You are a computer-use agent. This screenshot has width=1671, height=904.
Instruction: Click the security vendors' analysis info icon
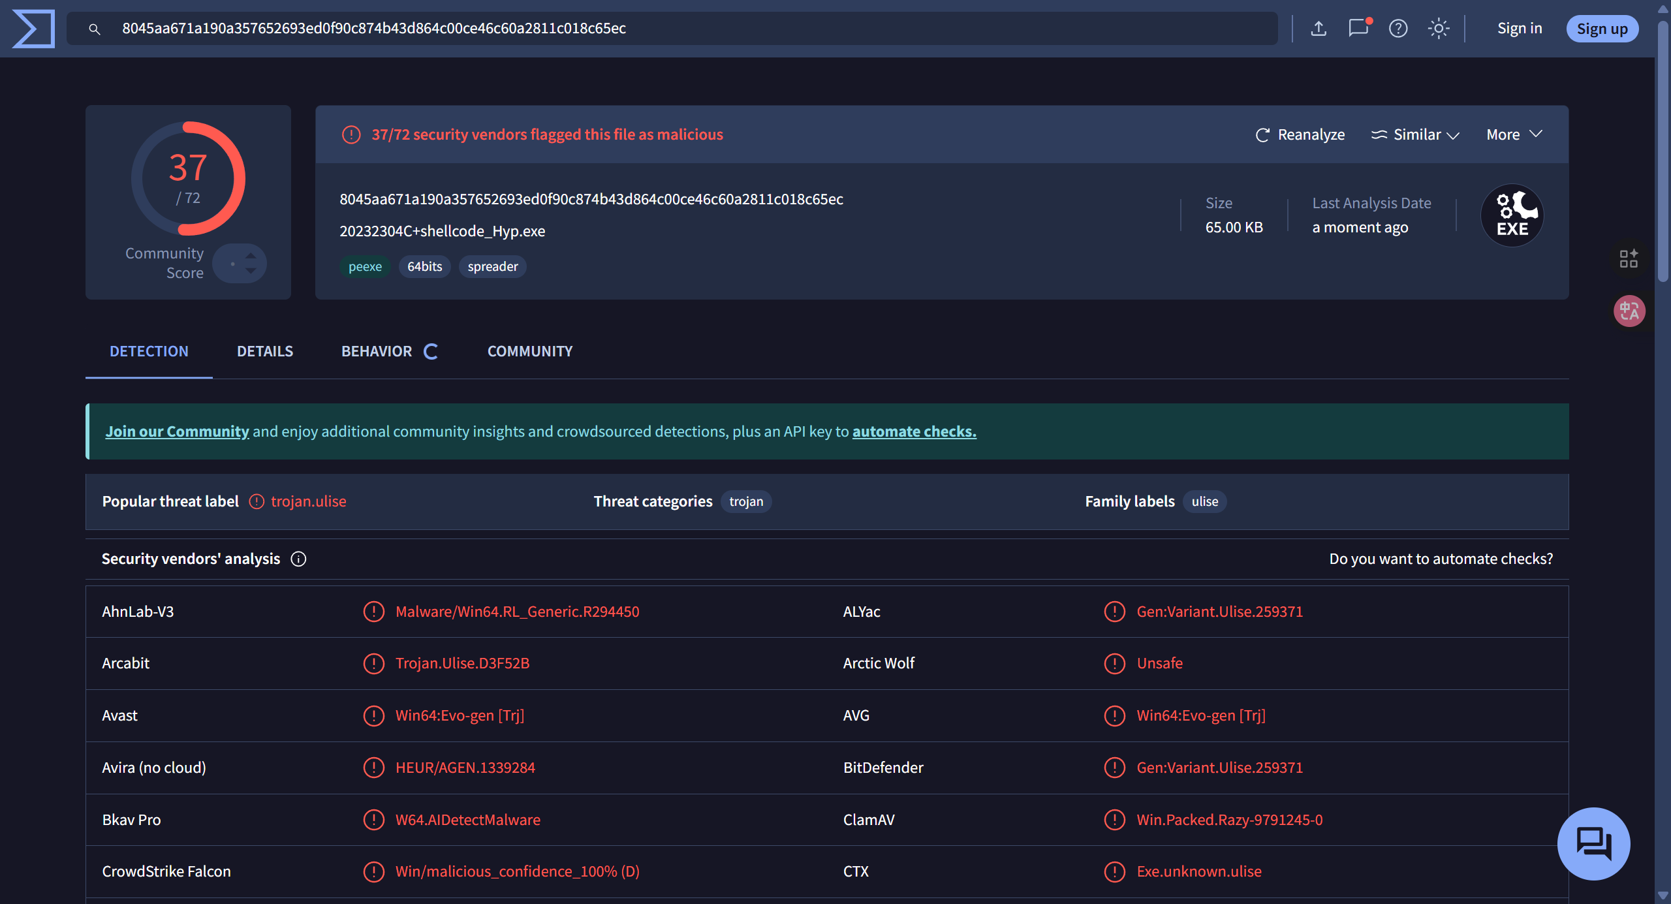pyautogui.click(x=298, y=559)
